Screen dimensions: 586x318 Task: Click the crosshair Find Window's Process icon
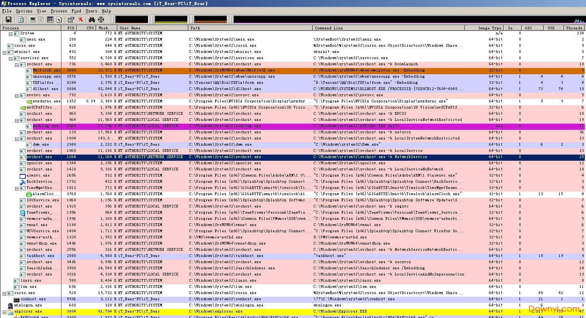click(x=101, y=19)
